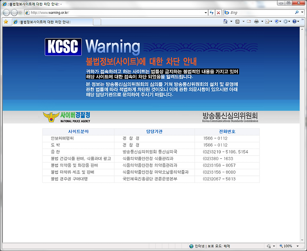Click the 방송통신심의위원회 commission logo

tap(230, 117)
